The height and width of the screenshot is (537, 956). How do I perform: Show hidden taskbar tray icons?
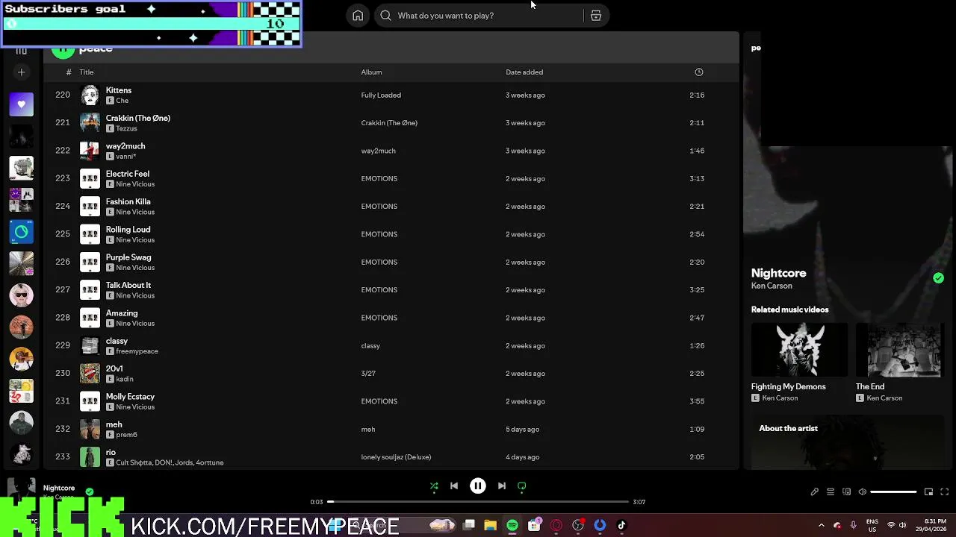(x=821, y=525)
